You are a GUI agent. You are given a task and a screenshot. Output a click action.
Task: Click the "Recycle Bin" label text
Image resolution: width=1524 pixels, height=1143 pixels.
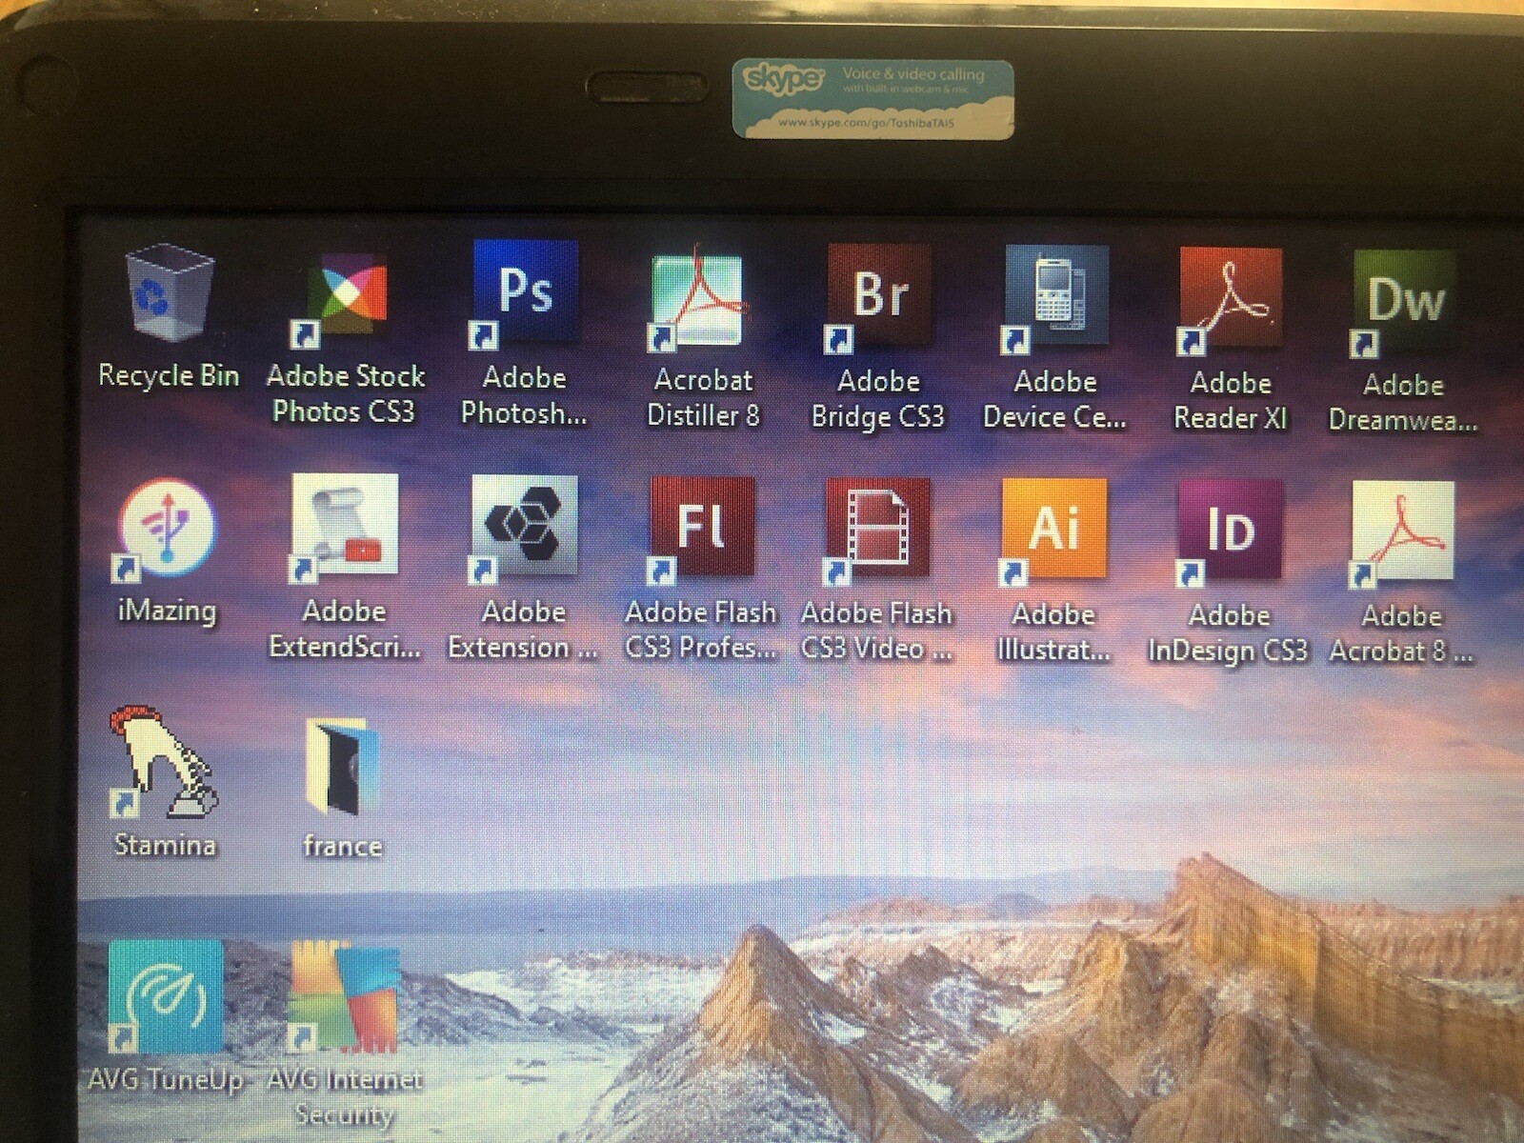(x=169, y=375)
